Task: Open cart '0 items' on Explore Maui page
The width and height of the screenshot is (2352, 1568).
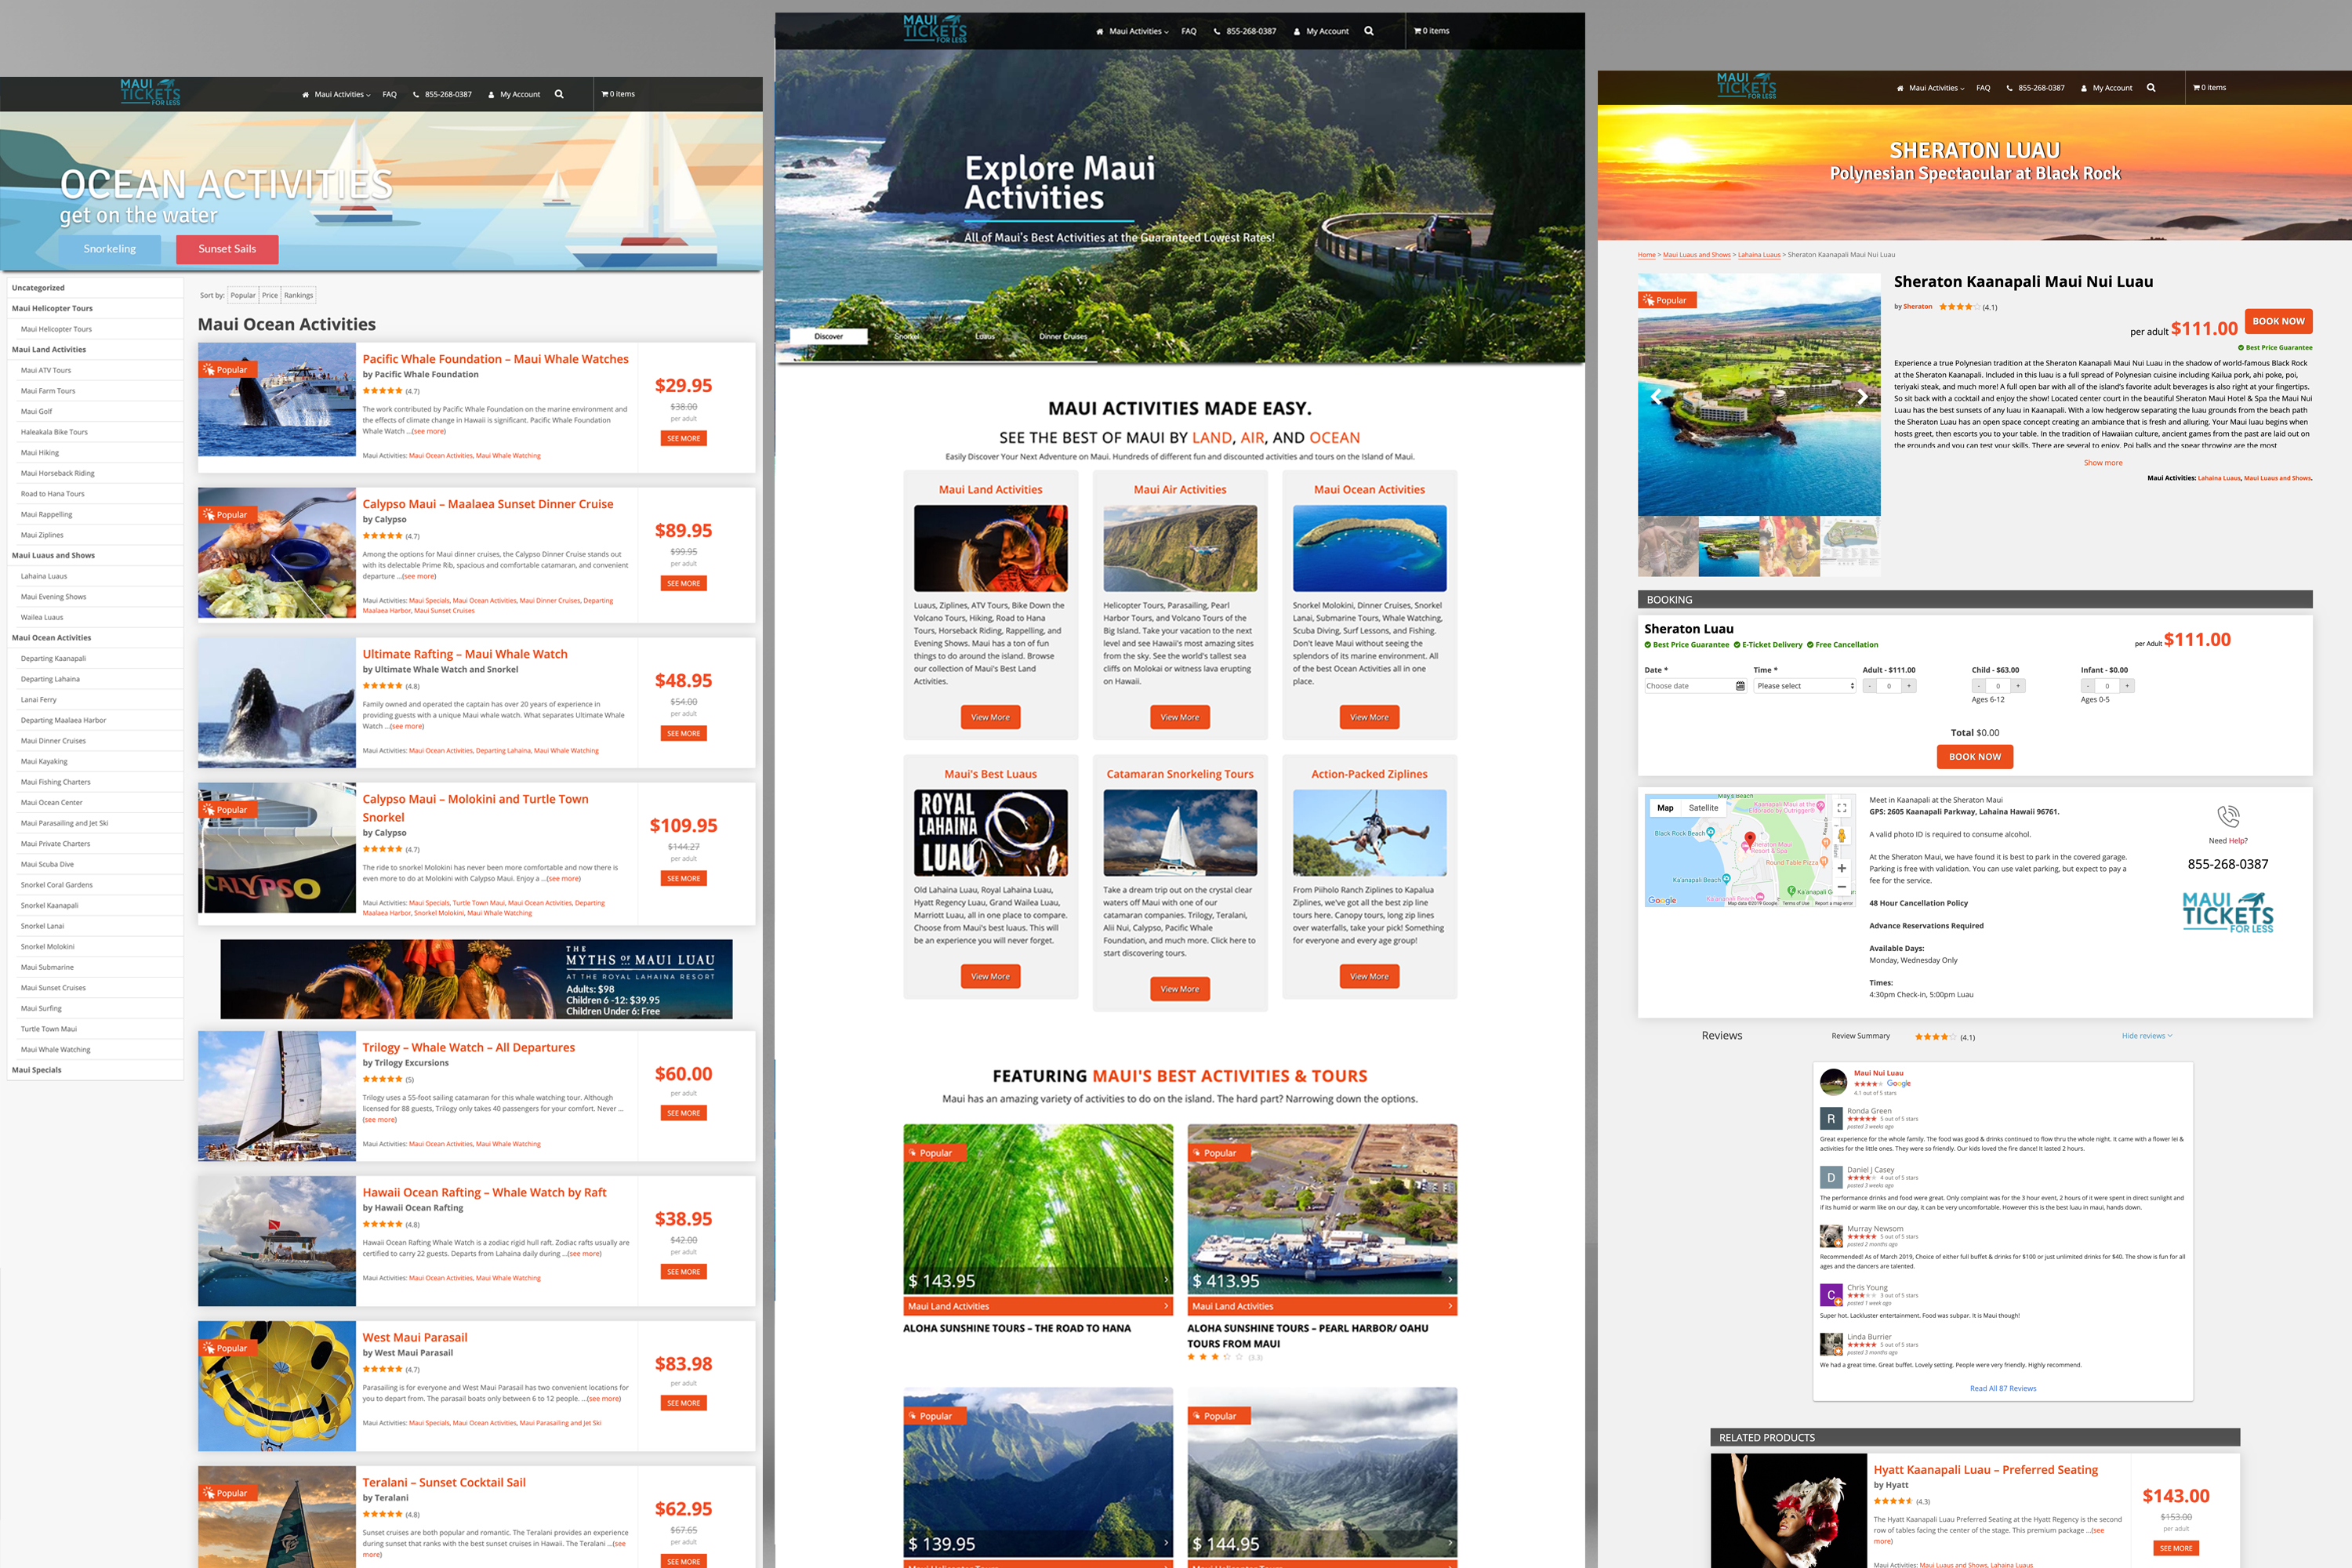Action: (x=1431, y=31)
